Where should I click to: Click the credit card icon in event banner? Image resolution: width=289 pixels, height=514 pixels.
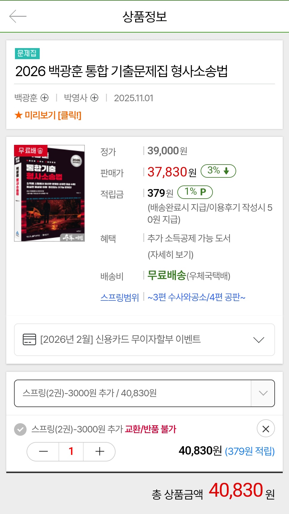point(29,339)
